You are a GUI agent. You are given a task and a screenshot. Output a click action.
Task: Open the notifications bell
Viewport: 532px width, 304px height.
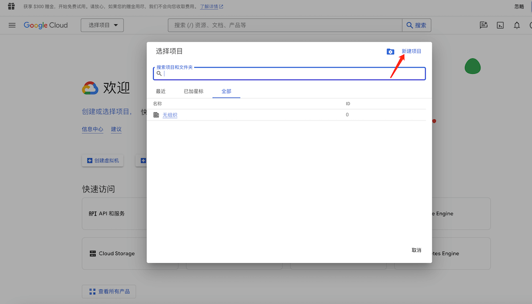[517, 25]
